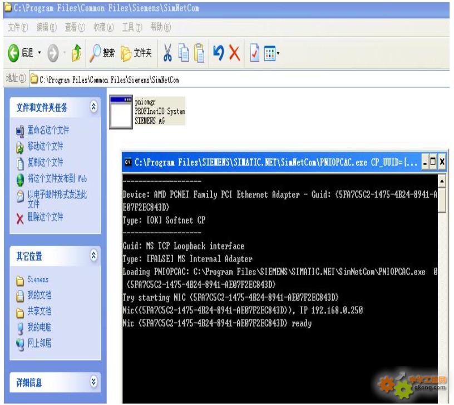The width and height of the screenshot is (454, 405).
Task: Open 共享文档 in other places
Action: coord(40,311)
